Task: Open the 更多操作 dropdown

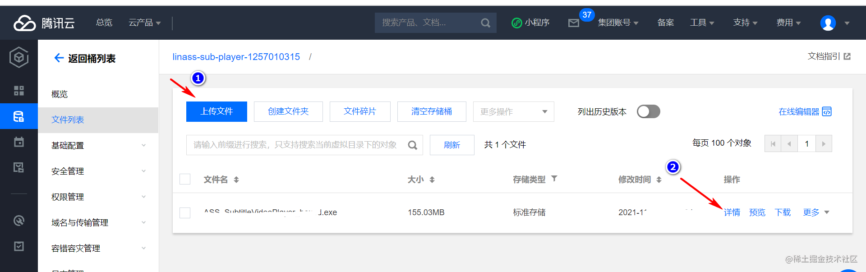Action: pyautogui.click(x=513, y=111)
